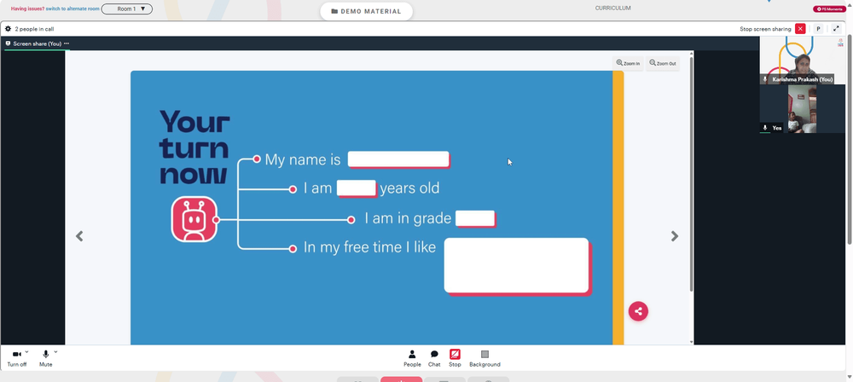Click the slide viewer vertical scrollbar
This screenshot has height=382, width=853.
692,174
